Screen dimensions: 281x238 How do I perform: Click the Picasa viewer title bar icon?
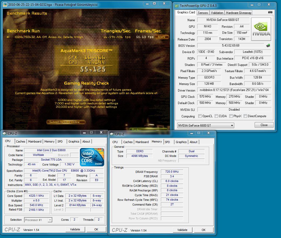point(5,4)
